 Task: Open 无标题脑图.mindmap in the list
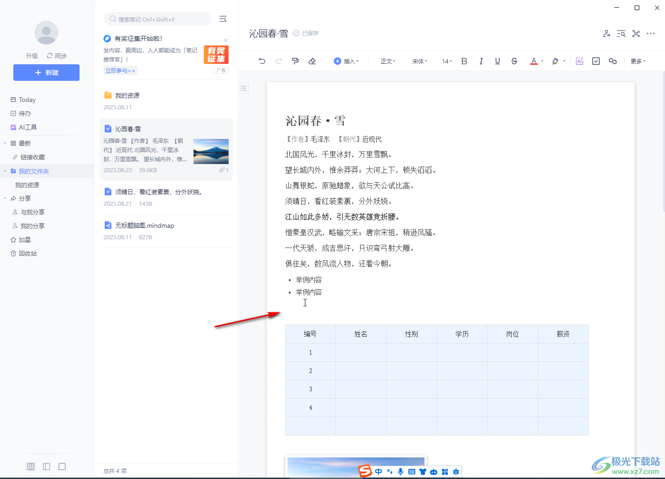pyautogui.click(x=166, y=231)
